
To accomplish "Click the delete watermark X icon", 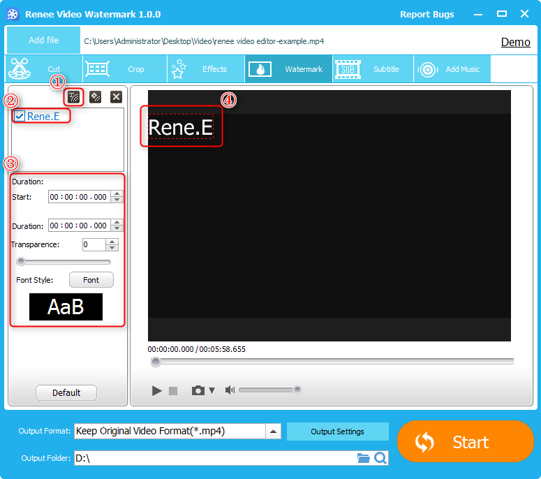I will 117,97.
